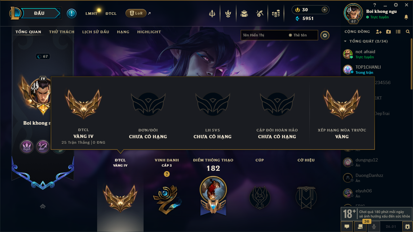
Task: Toggle friend list view options icon
Action: 398,32
